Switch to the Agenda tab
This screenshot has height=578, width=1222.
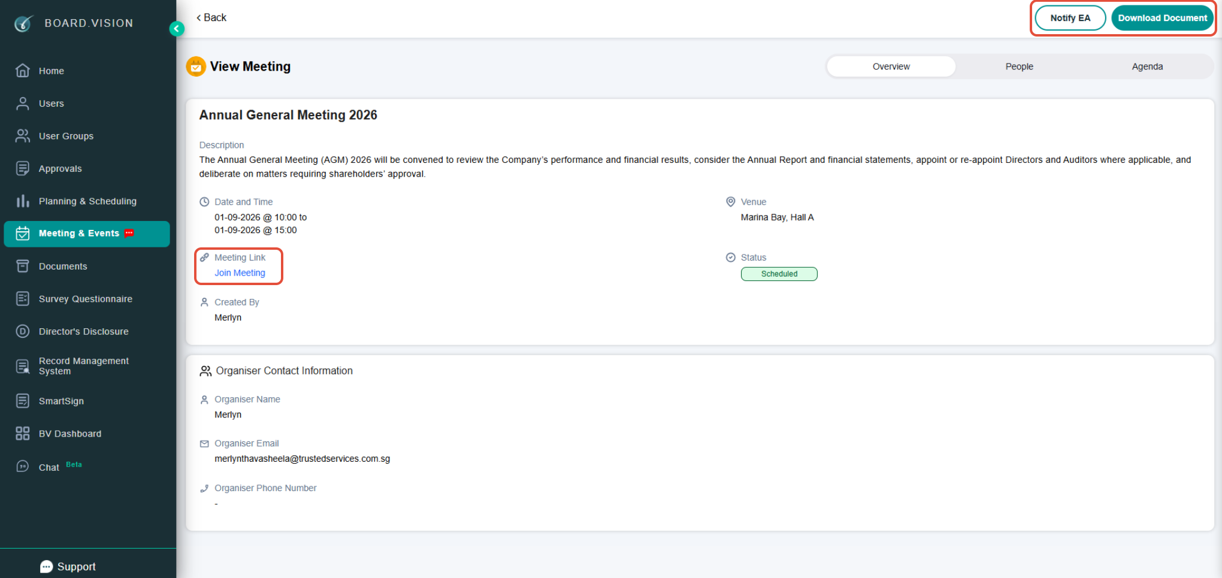point(1147,66)
